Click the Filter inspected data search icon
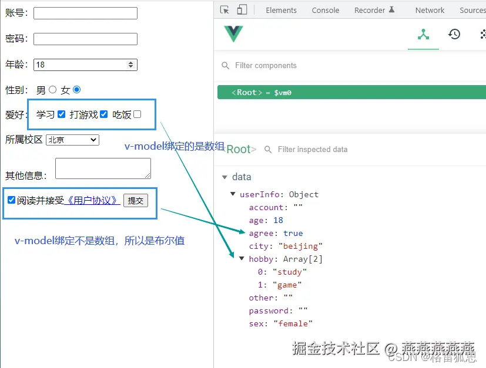This screenshot has height=368, width=486. tap(268, 150)
